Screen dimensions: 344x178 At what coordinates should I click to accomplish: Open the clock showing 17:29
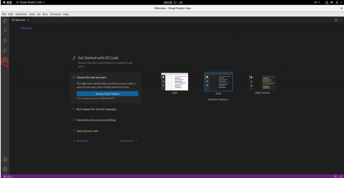[173, 3]
